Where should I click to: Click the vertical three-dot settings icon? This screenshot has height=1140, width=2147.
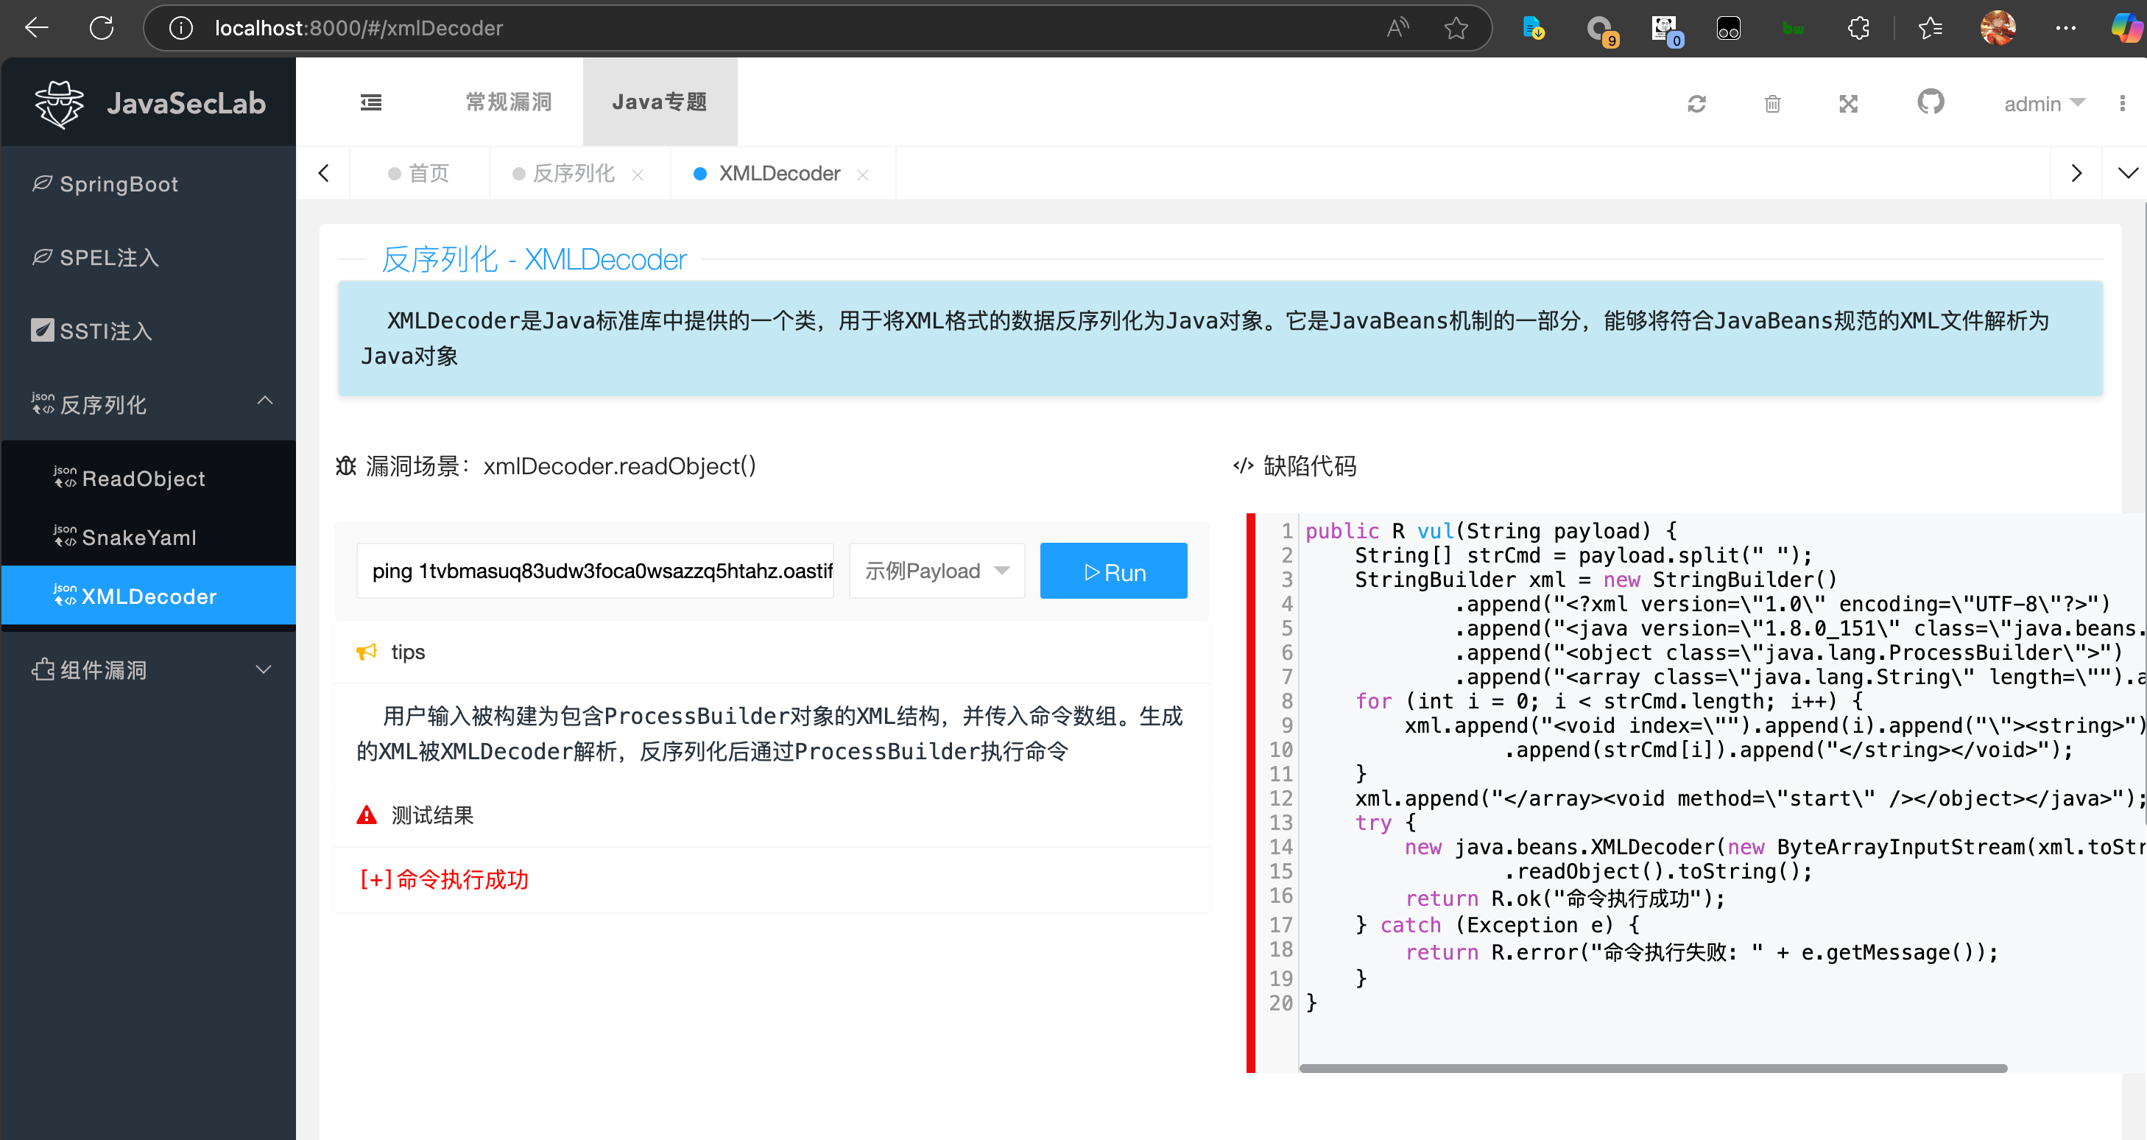(x=2122, y=103)
